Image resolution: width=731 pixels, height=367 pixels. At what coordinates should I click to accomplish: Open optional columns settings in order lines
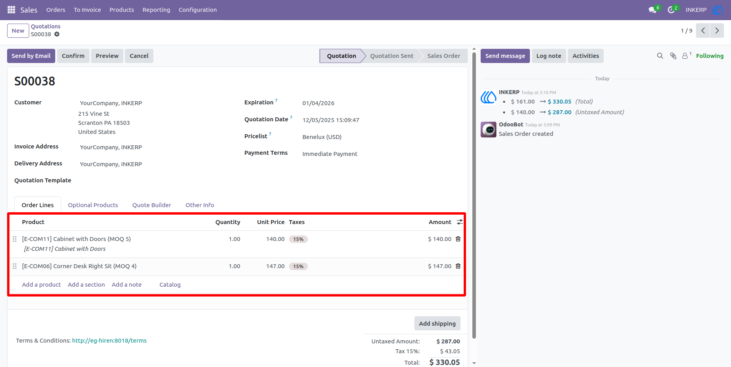(x=460, y=222)
